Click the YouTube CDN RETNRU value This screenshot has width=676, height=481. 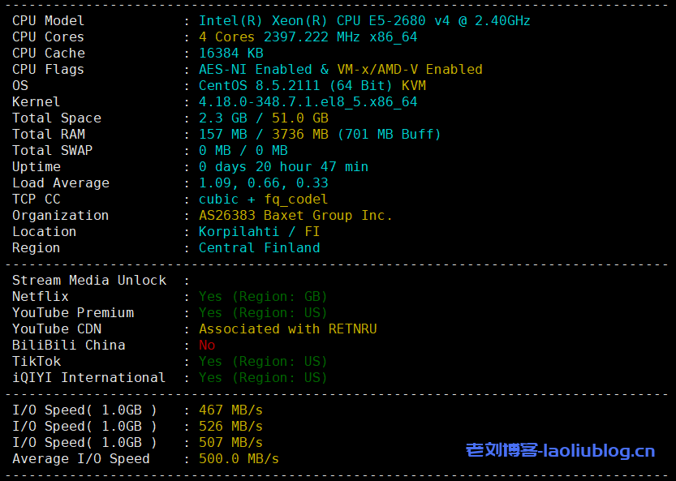tap(287, 329)
